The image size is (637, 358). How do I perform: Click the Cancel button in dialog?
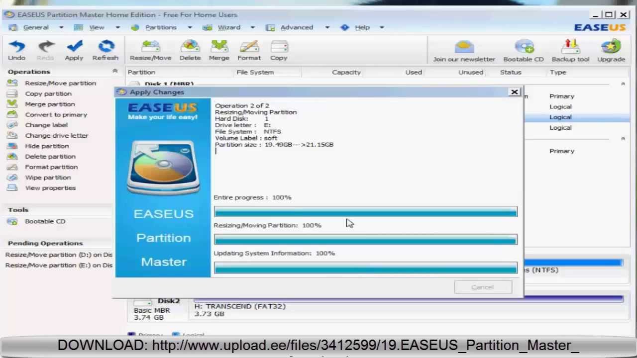[x=483, y=287]
